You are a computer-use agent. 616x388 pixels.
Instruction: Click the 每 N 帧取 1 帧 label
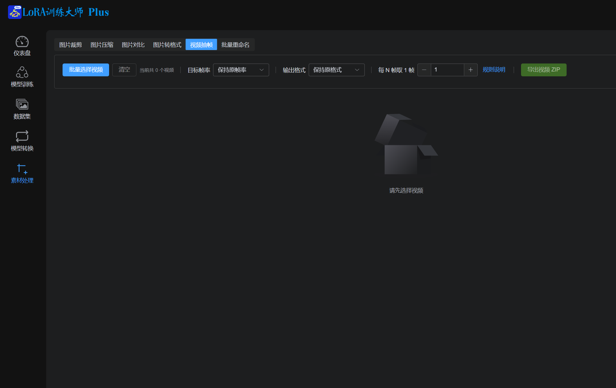click(x=396, y=70)
